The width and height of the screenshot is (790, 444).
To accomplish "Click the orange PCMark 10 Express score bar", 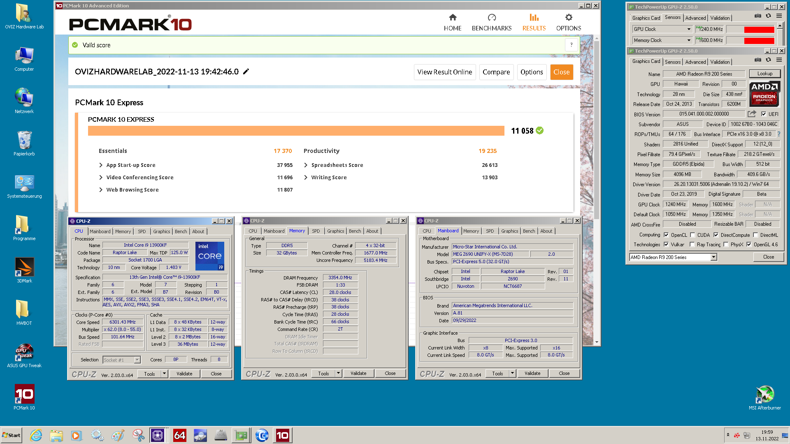I will click(296, 131).
